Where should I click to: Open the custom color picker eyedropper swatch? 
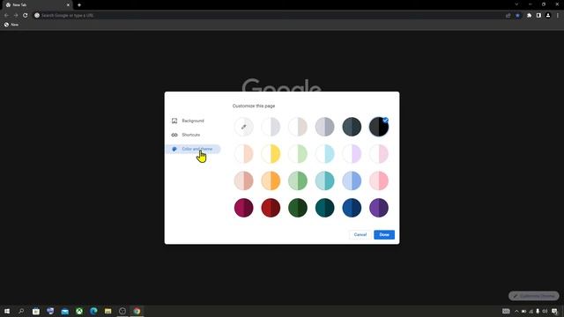tap(244, 127)
